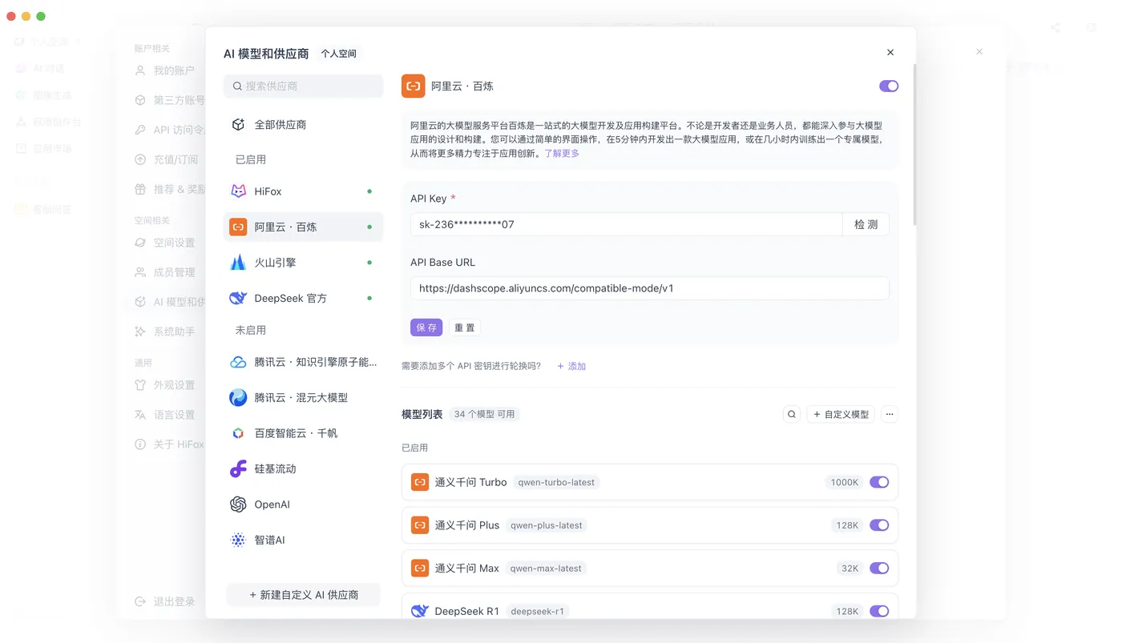Click 我的账户 person icon in settings sidebar

[140, 70]
